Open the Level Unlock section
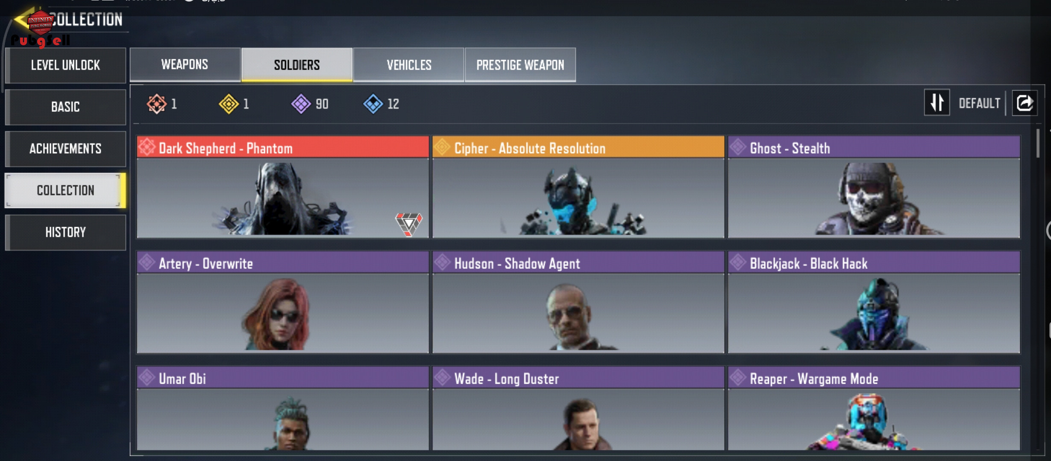The image size is (1051, 461). (65, 65)
